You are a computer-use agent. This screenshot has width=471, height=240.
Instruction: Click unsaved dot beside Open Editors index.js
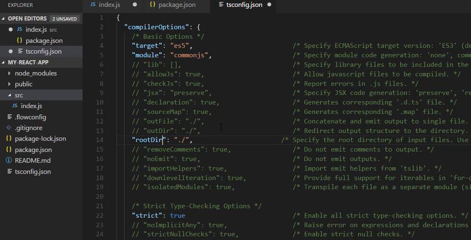11,29
